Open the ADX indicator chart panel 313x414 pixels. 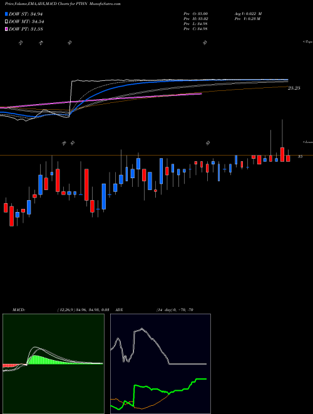[x=160, y=364]
